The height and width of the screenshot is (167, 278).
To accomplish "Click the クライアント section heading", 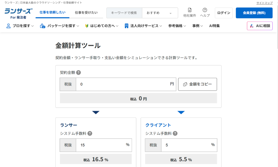I will pos(158,125).
